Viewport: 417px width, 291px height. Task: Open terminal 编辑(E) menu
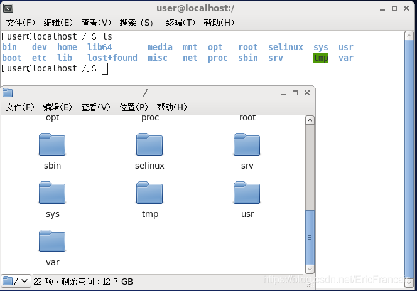(x=58, y=23)
